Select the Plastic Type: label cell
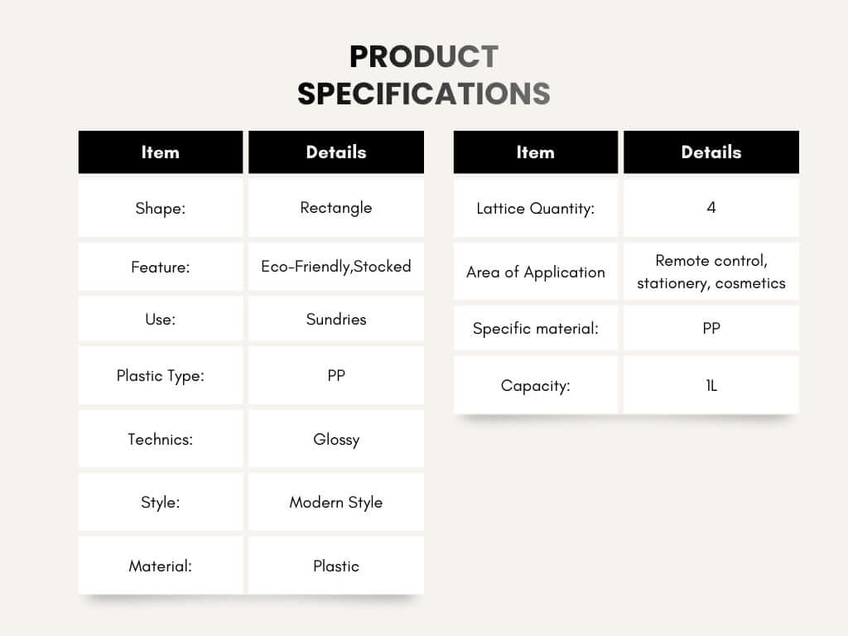 coord(161,376)
